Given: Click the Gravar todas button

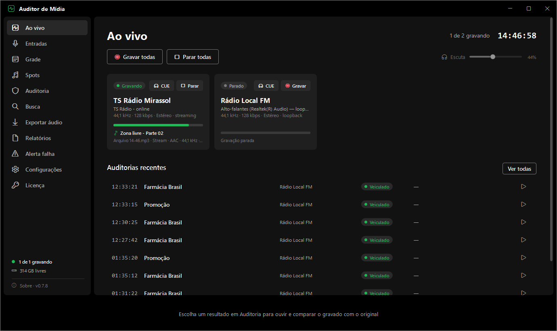Looking at the screenshot, I should (134, 57).
